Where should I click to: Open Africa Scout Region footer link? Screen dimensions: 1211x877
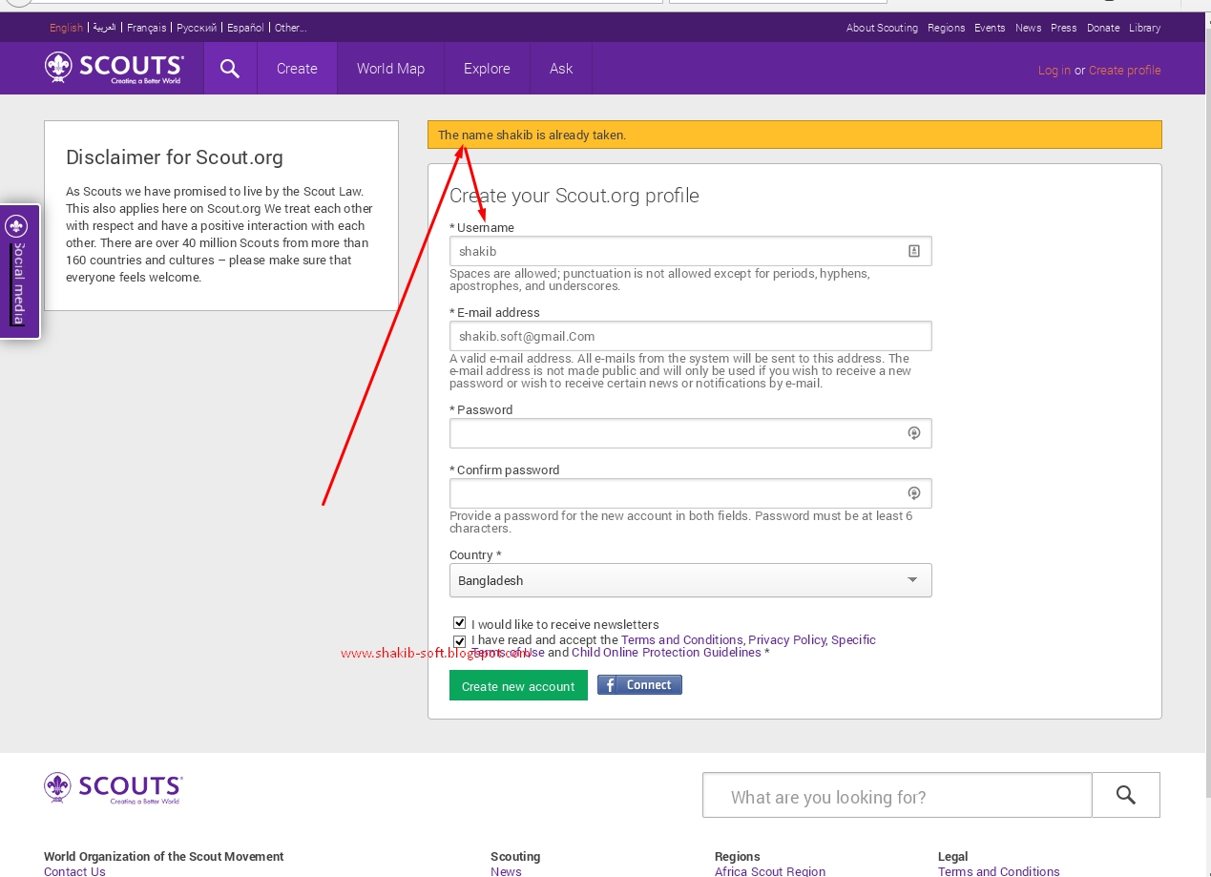pos(770,870)
